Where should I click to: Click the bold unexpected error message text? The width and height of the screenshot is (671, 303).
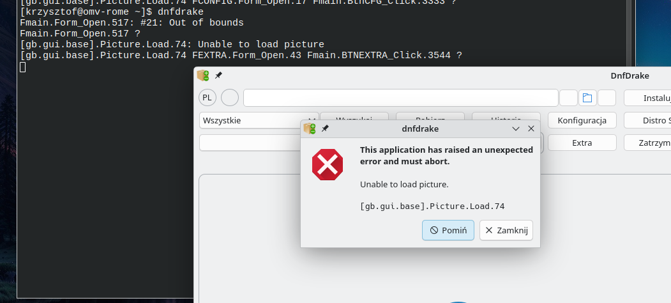(446, 155)
